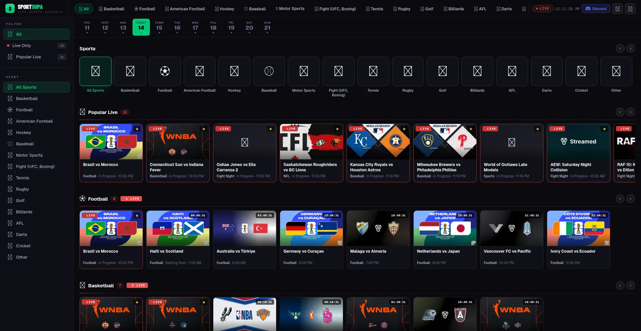Open the Australia vs Türkiye match card
Screen dimensions: 641x331
point(245,240)
